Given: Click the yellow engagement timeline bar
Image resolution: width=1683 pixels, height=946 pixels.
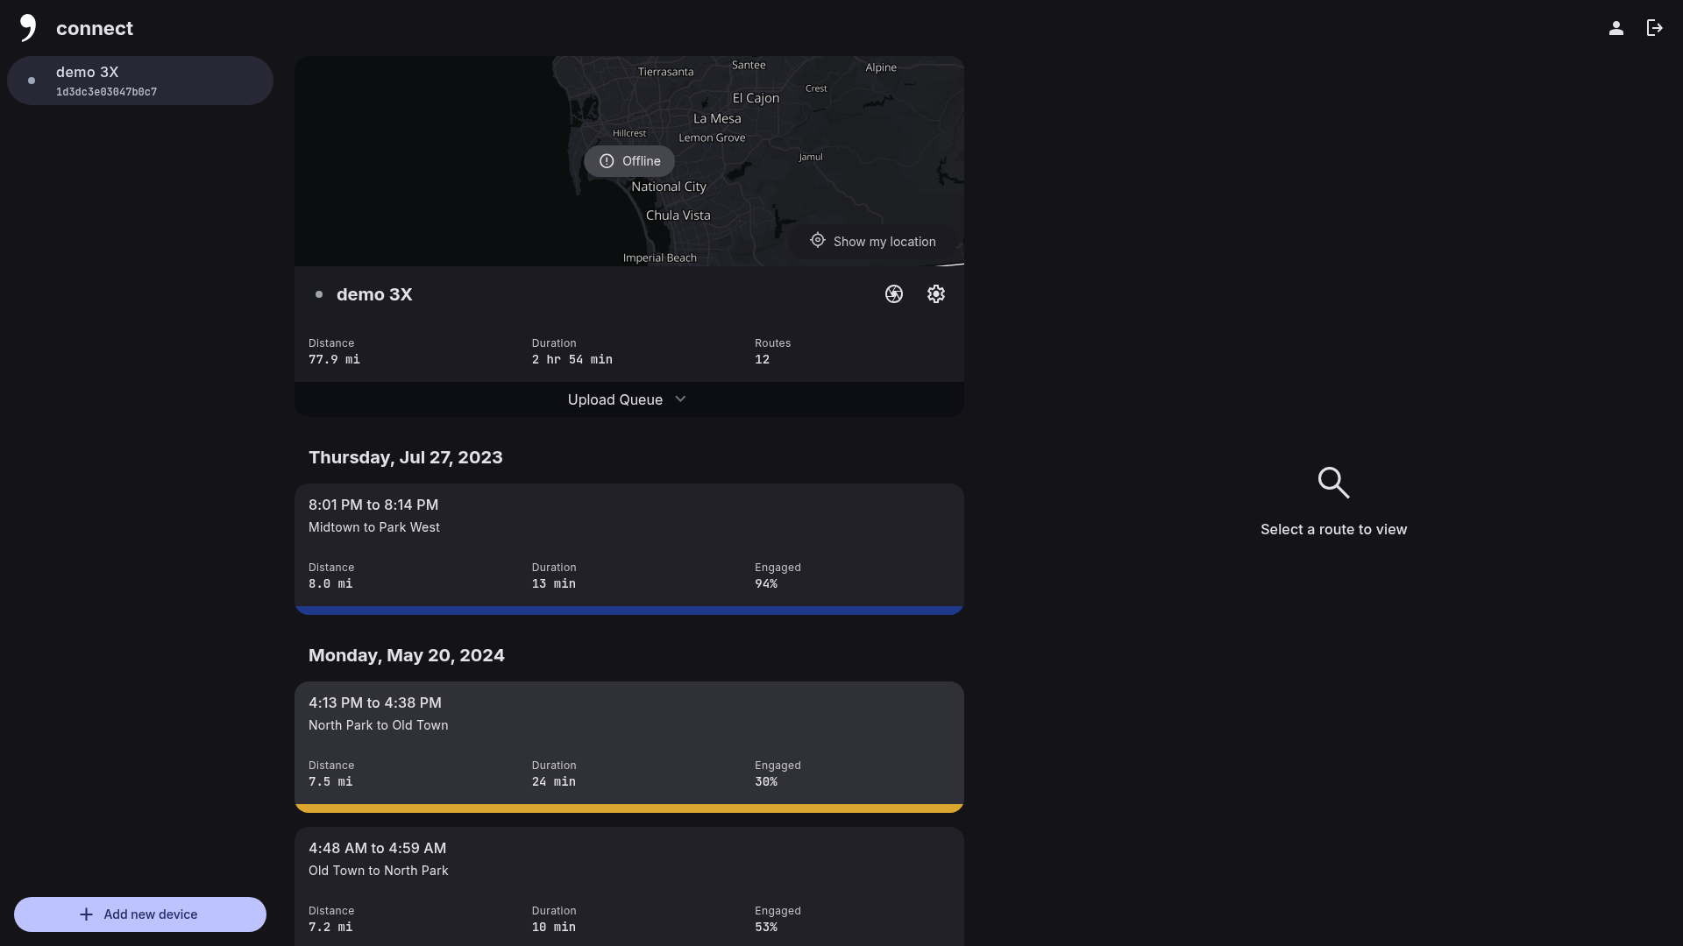Looking at the screenshot, I should pos(628,808).
